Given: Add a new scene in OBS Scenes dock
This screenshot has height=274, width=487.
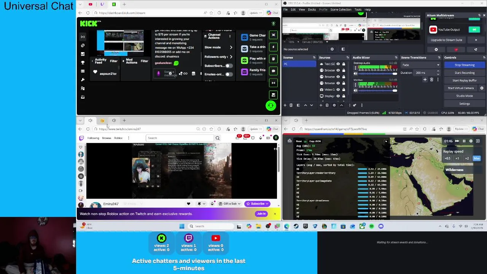Looking at the screenshot, I should pos(285,105).
